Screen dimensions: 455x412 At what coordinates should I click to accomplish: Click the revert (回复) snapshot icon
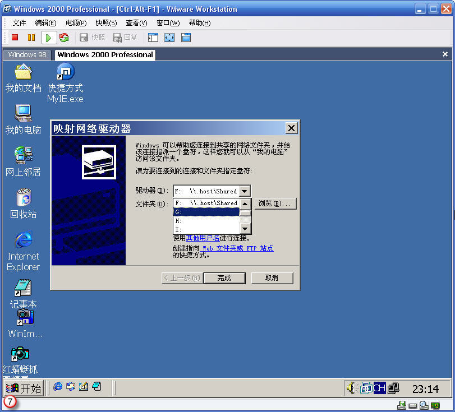pyautogui.click(x=117, y=38)
